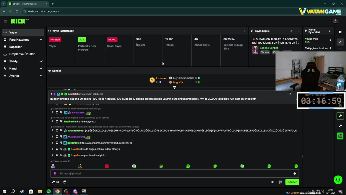The height and width of the screenshot is (195, 346).
Task: Insert the red emote from quick emote row
Action: (107, 166)
